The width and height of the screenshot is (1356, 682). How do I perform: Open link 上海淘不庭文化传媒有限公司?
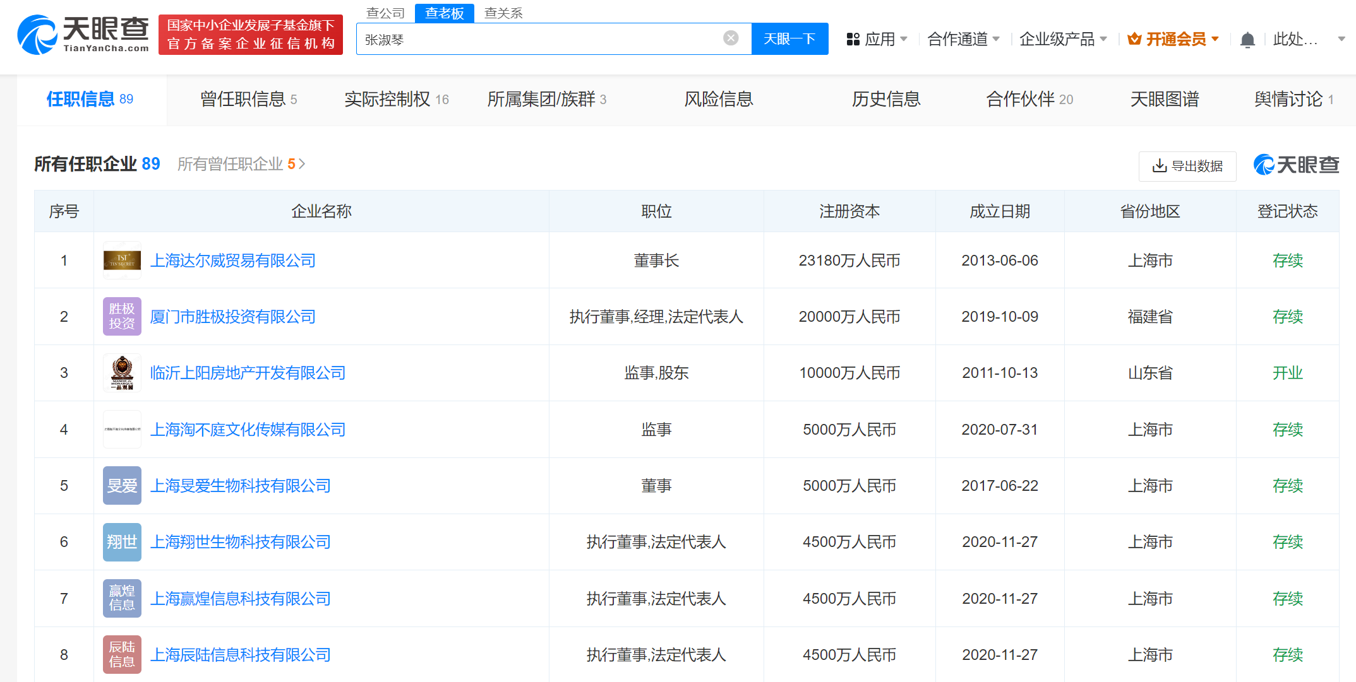pos(248,429)
